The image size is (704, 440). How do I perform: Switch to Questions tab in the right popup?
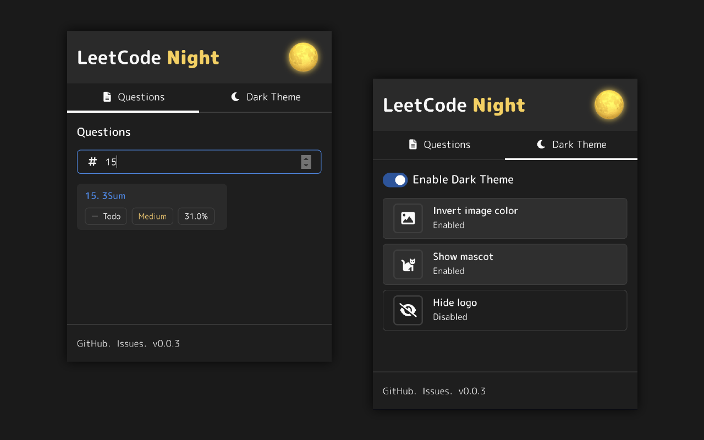point(439,145)
